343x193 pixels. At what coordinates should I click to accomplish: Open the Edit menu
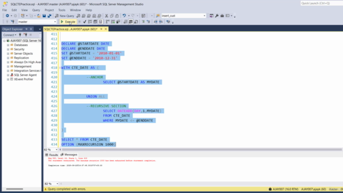coord(14,10)
